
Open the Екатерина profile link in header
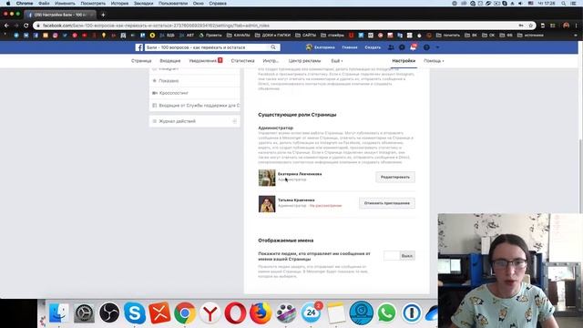320,47
